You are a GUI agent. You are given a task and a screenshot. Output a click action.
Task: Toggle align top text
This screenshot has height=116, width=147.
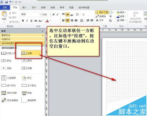pyautogui.click(x=63, y=14)
